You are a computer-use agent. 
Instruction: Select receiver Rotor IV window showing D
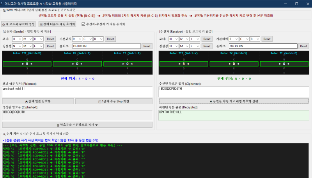click(x=234, y=64)
